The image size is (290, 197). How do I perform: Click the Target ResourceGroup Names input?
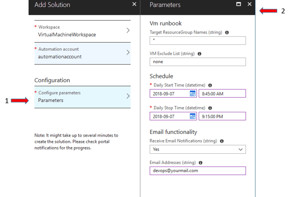pos(197,40)
